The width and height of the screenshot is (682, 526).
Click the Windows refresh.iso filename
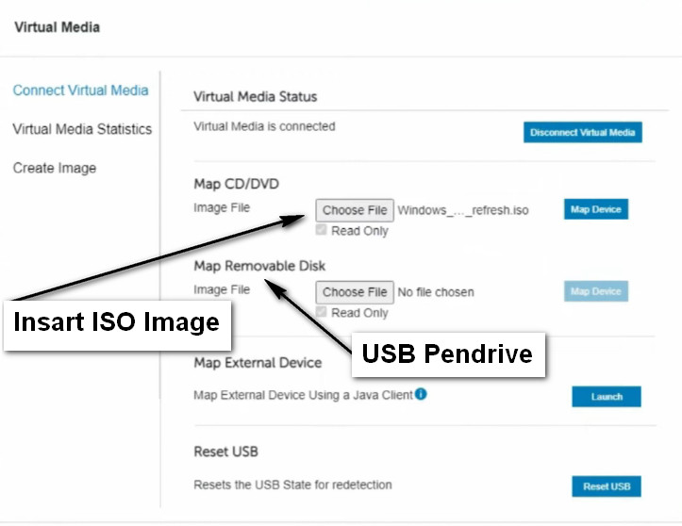pyautogui.click(x=463, y=210)
